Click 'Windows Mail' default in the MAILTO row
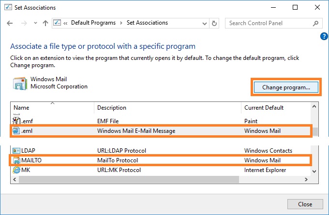 tap(262, 160)
